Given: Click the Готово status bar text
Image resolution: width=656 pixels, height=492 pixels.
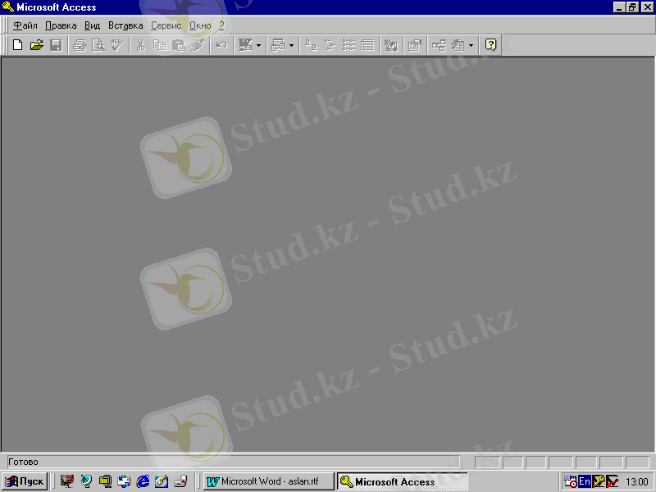Looking at the screenshot, I should pos(23,462).
